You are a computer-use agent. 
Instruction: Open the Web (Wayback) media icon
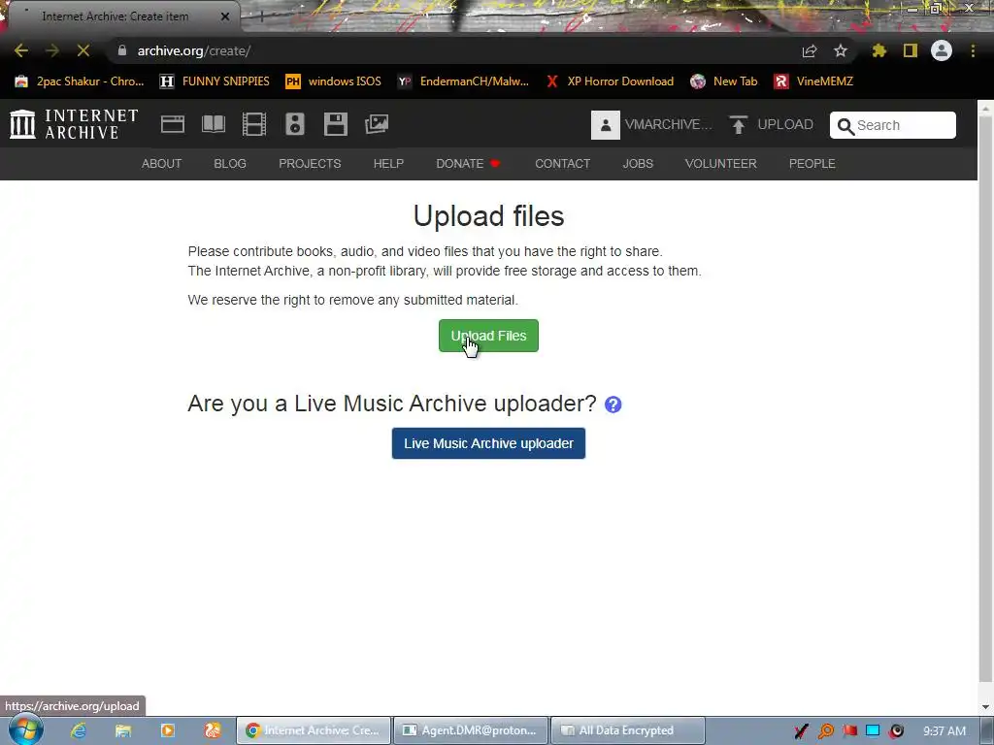(173, 124)
